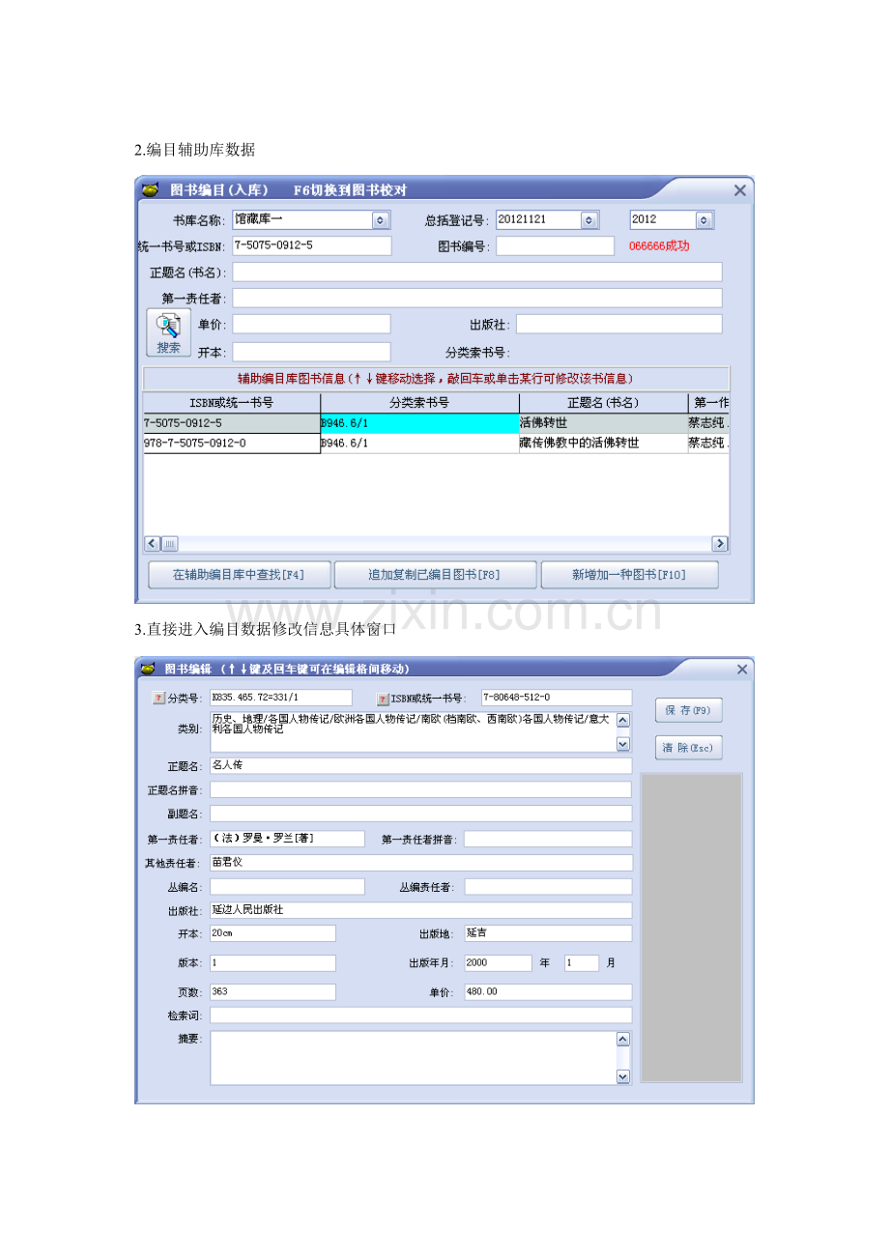The height and width of the screenshot is (1258, 889).
Task: Click the 摘要 summary text area
Action: click(417, 1057)
